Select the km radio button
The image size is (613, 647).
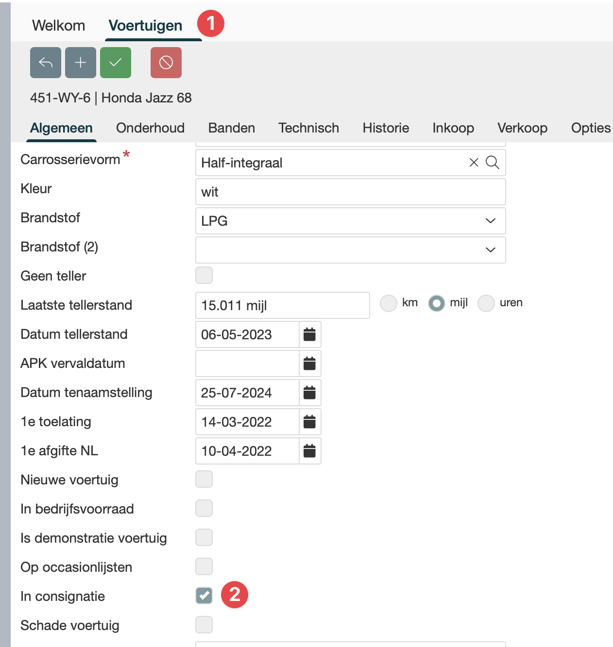pos(389,303)
